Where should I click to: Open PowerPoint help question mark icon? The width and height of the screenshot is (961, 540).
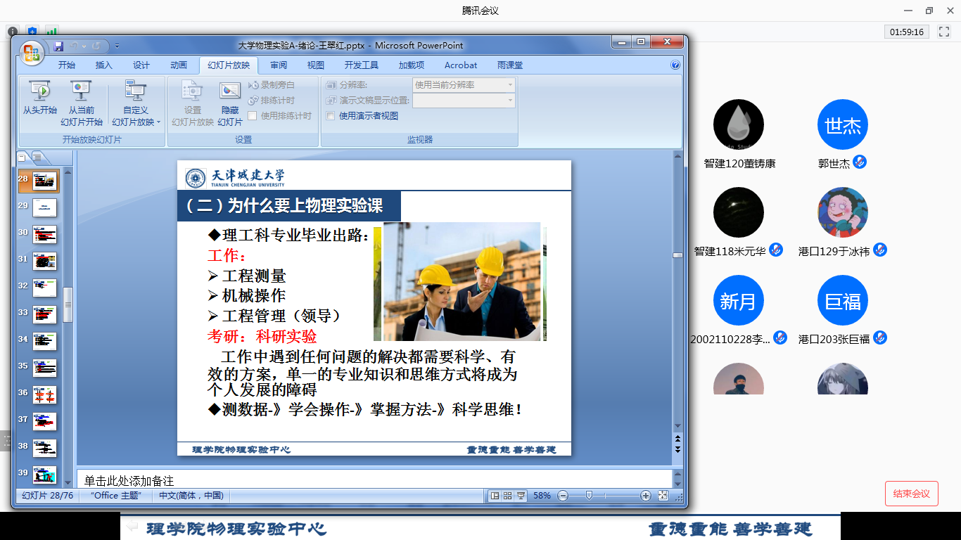click(675, 65)
